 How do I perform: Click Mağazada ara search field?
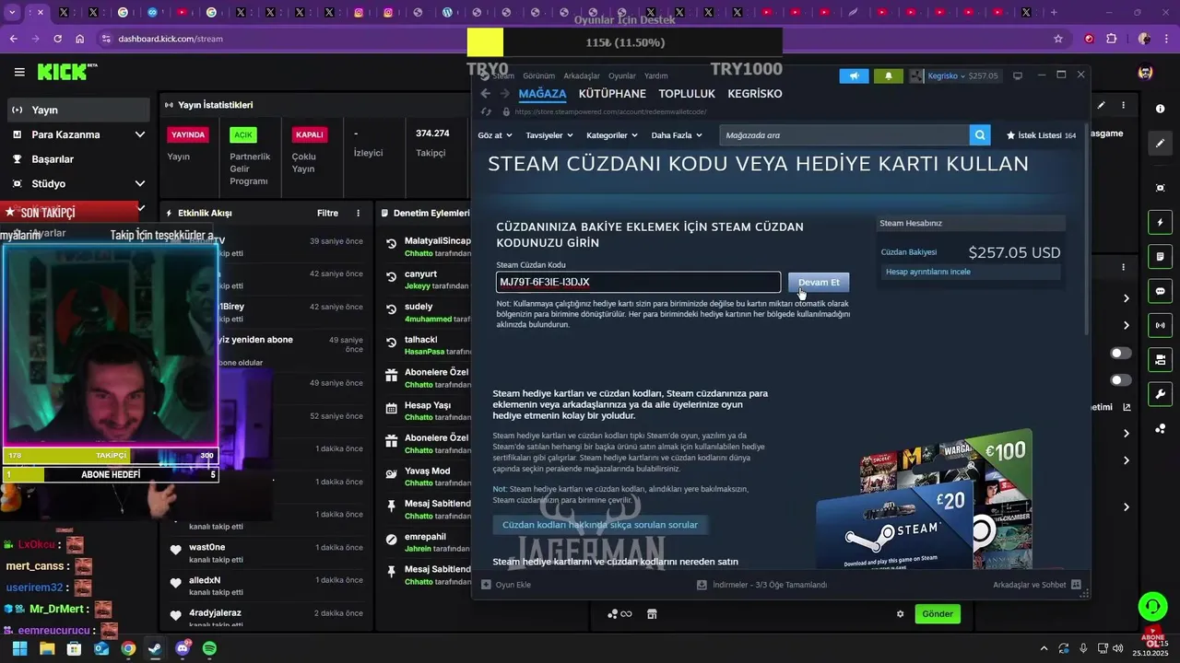click(x=844, y=135)
